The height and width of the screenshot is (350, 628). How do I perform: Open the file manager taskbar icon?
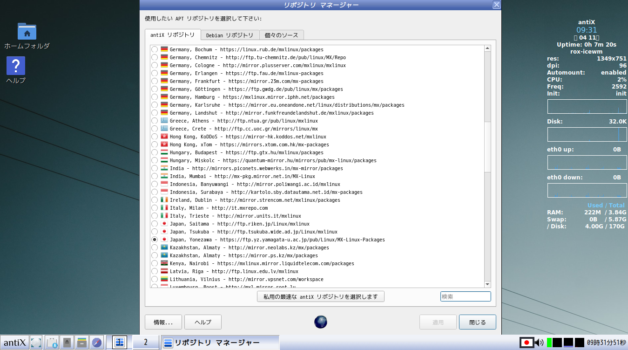click(x=82, y=343)
